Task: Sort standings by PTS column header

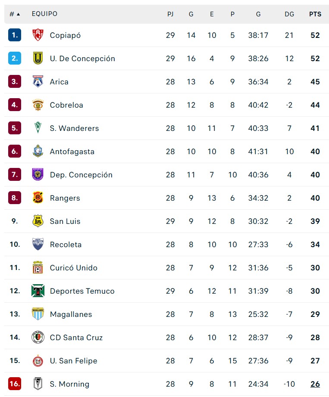Action: (x=315, y=14)
